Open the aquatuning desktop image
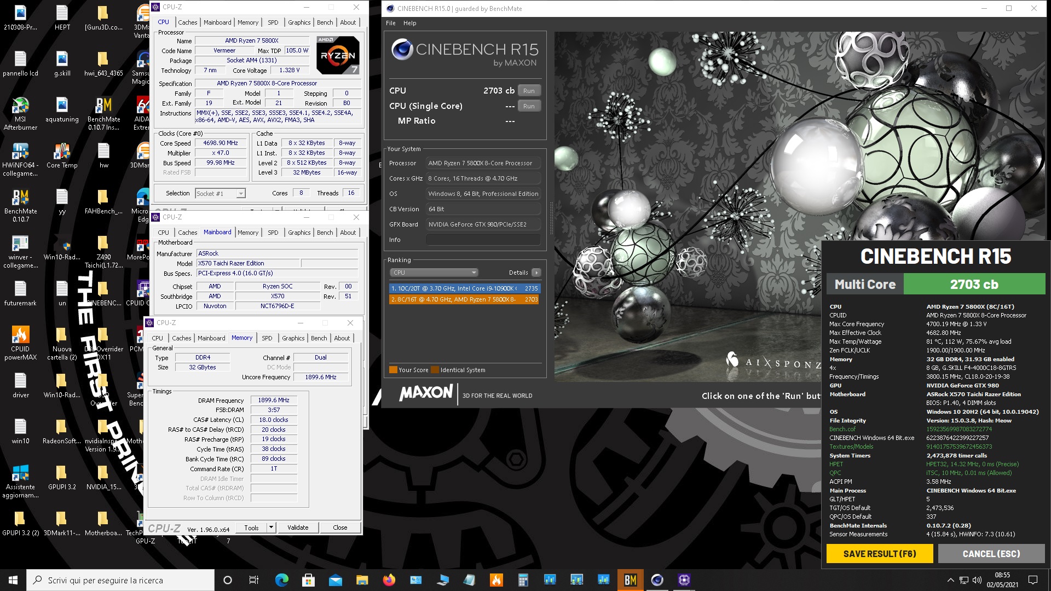 click(62, 109)
